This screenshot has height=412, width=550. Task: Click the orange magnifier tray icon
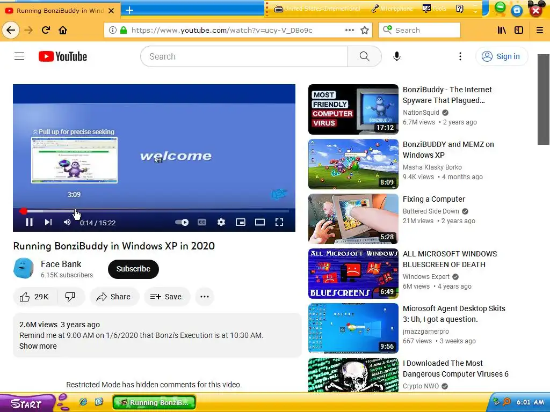coord(506,402)
